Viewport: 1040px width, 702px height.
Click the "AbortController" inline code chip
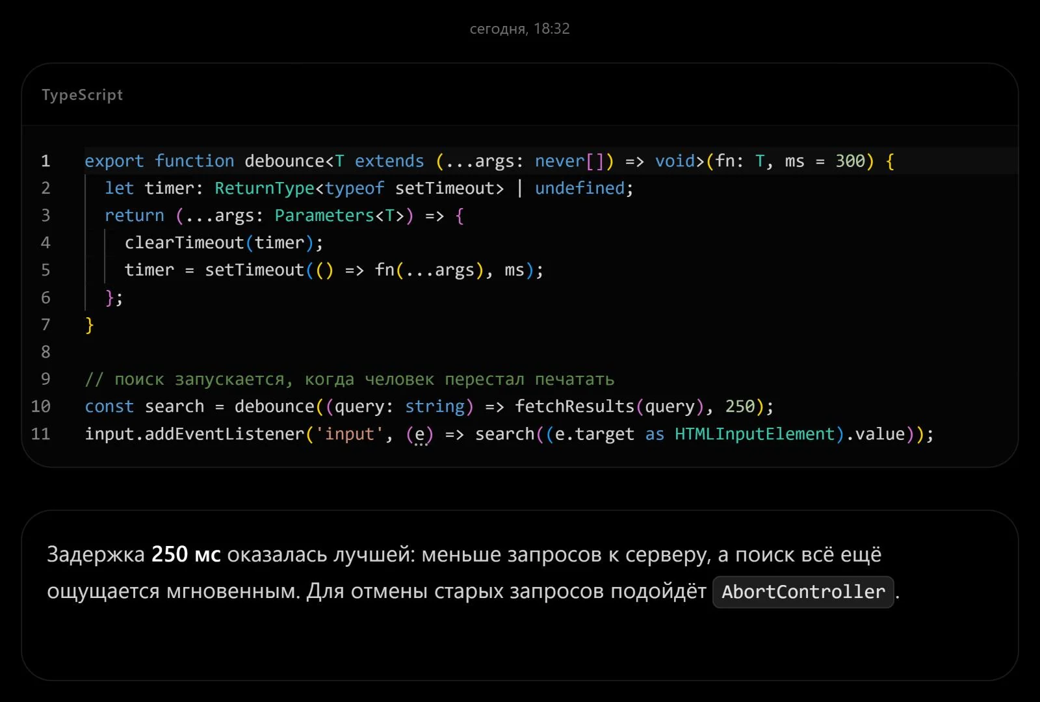tap(803, 592)
